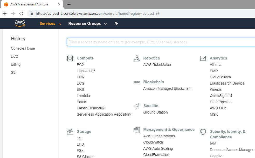Click the external link icon beside Lightsail
255x158 pixels.
(93, 71)
